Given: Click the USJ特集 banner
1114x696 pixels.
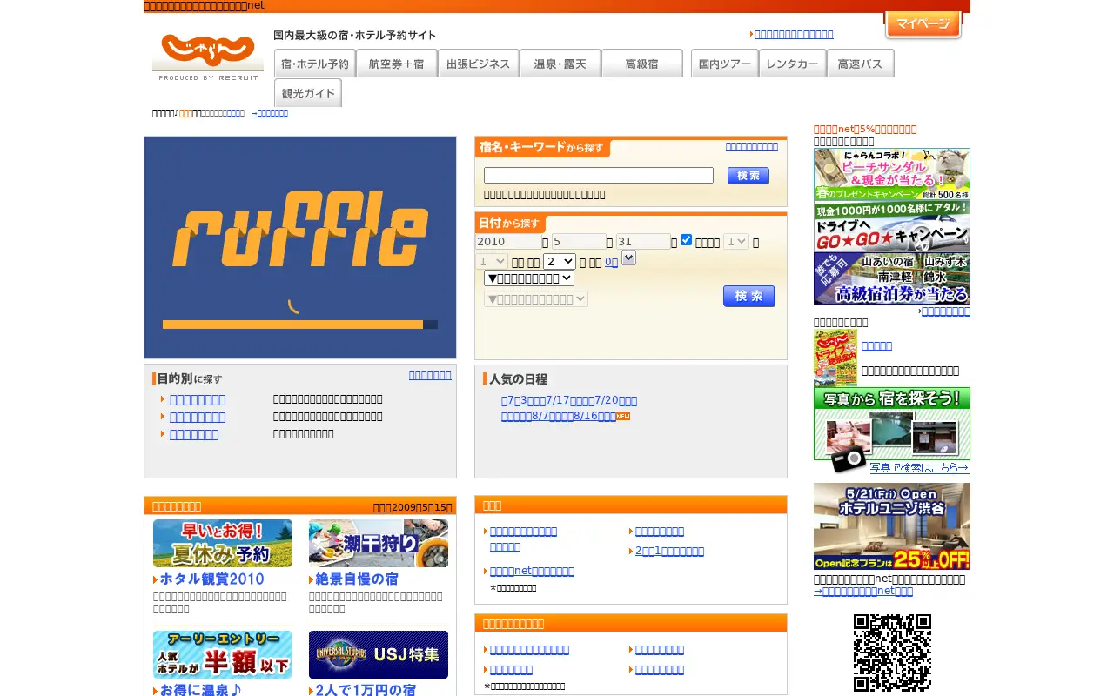Looking at the screenshot, I should [x=379, y=654].
